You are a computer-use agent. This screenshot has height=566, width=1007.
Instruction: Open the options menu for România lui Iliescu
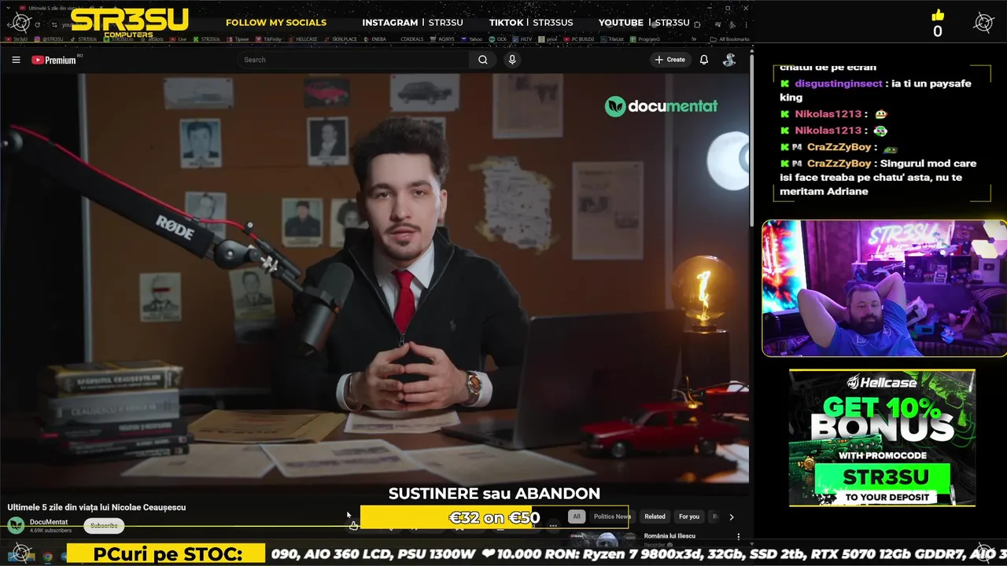738,537
